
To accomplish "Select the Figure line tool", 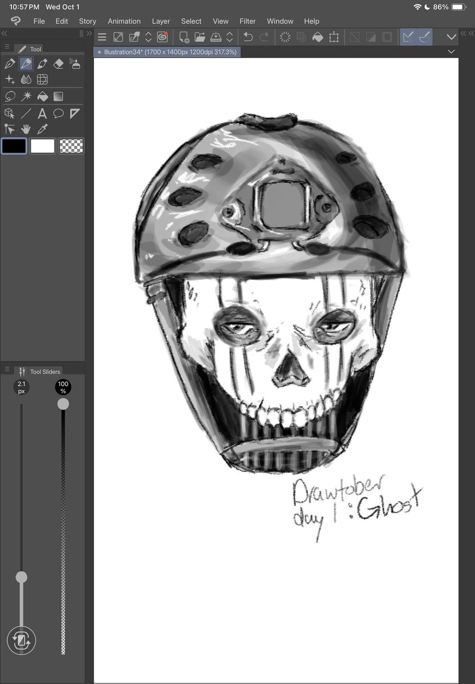I will (26, 113).
